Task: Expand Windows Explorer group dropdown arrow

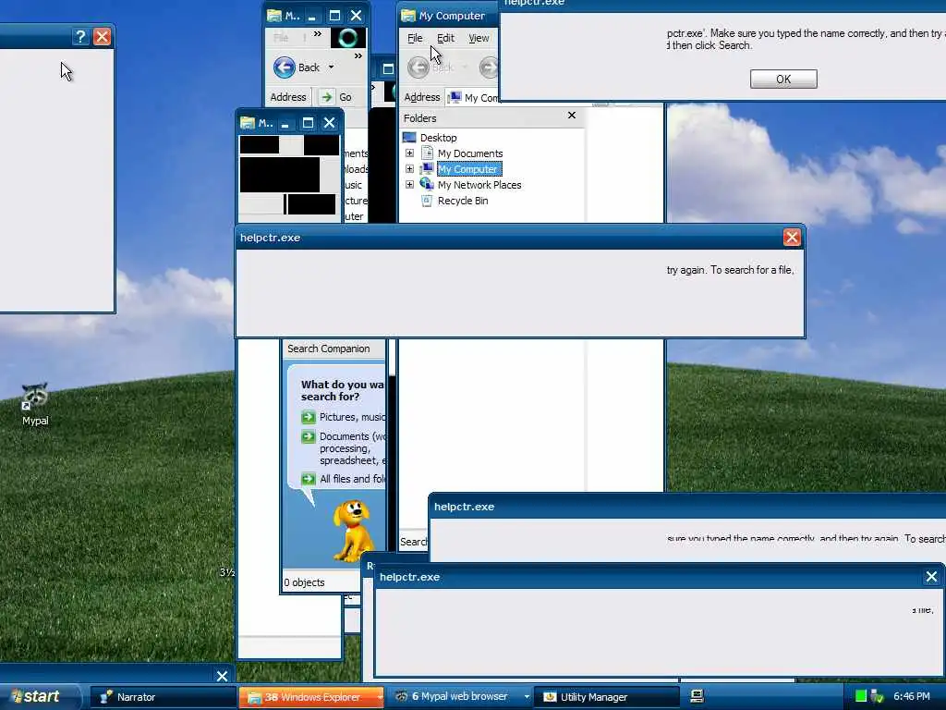Action: 380,697
